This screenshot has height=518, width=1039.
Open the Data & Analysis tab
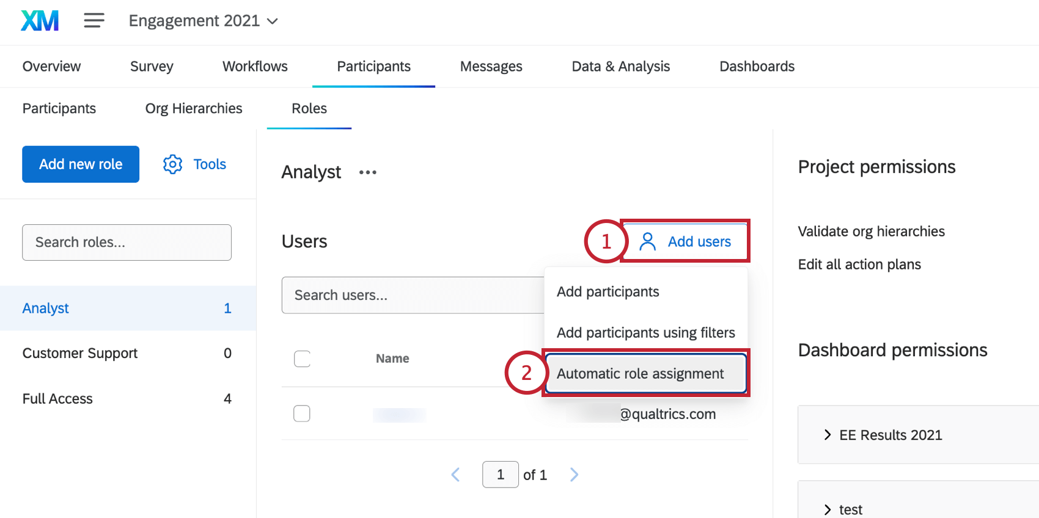620,66
